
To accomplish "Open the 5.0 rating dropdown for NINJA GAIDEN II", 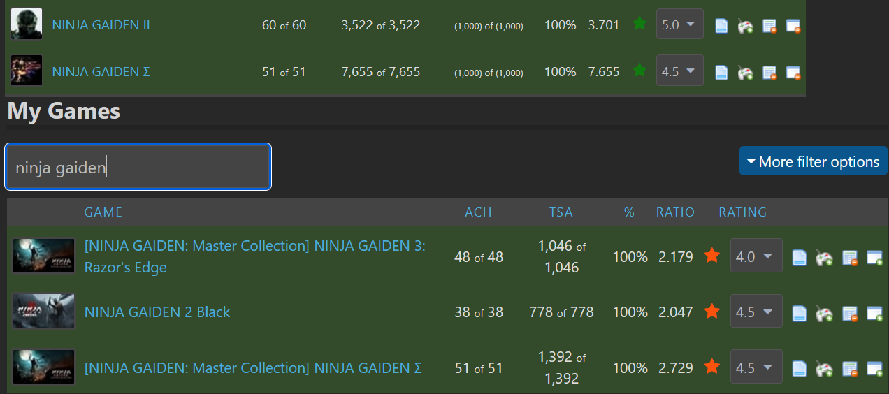I will (x=679, y=24).
